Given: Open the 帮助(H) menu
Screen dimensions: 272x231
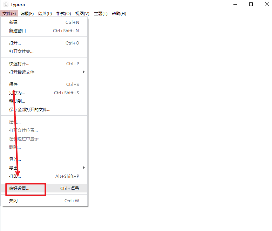Looking at the screenshot, I should click(119, 14).
